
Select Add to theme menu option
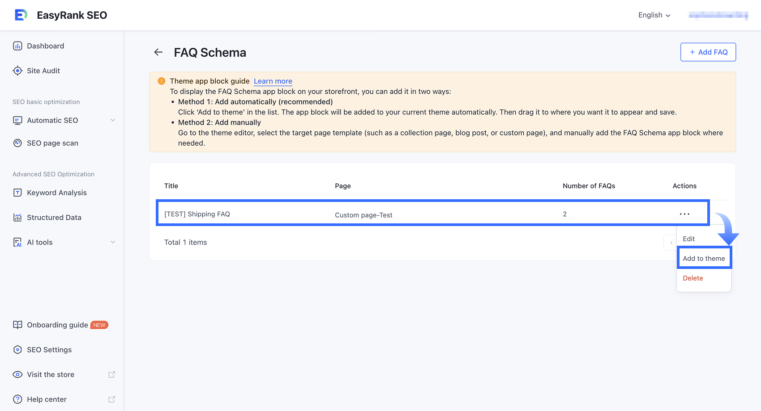pos(704,259)
